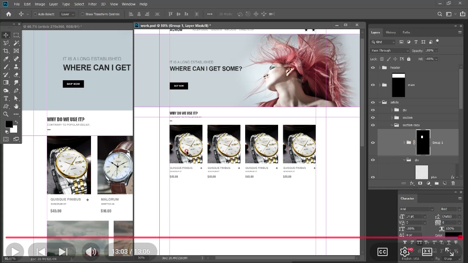Select the div layer under article
The height and width of the screenshot is (263, 468).
coord(418,110)
